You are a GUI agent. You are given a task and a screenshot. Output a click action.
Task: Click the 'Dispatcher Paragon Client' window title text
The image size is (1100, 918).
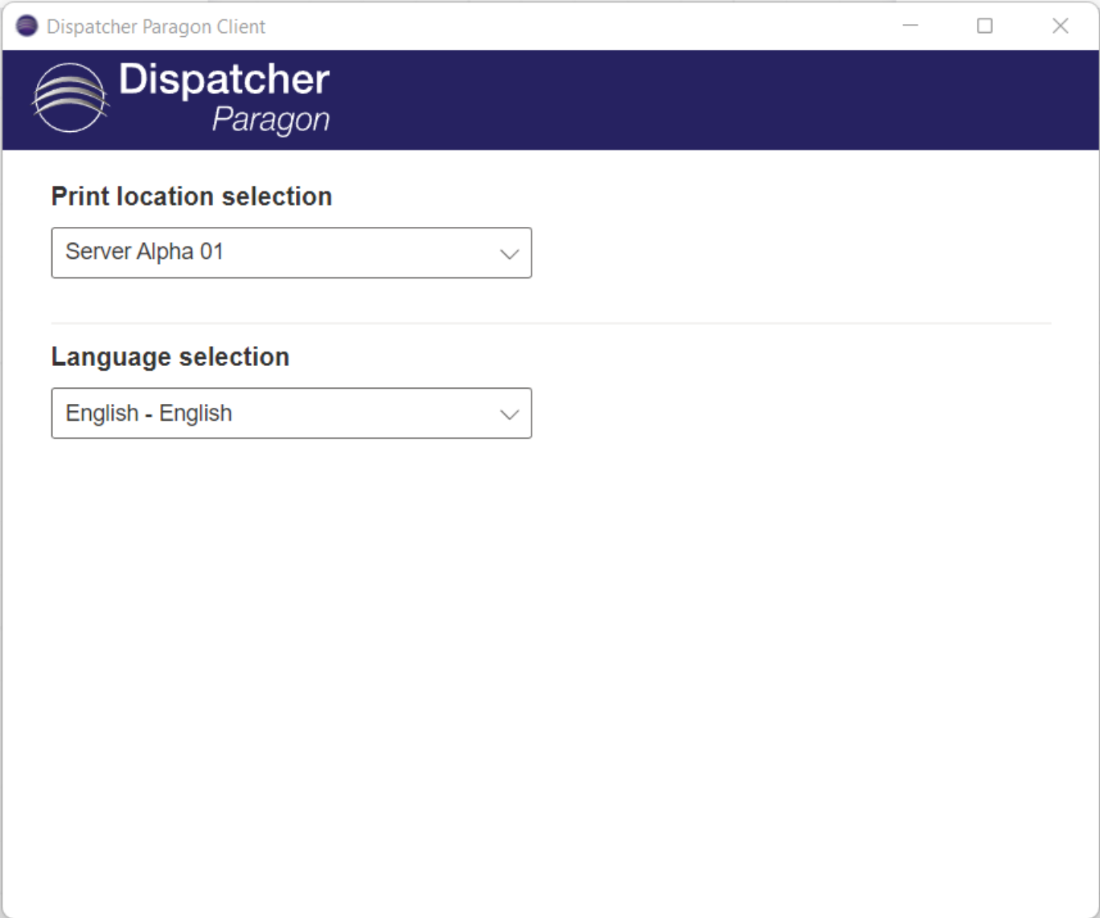click(x=156, y=27)
